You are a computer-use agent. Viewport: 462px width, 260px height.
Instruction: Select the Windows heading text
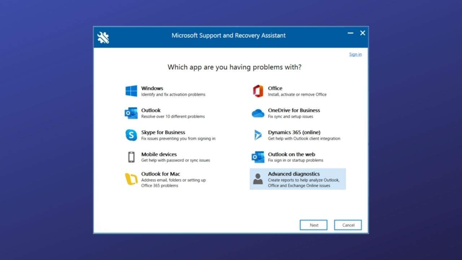152,88
